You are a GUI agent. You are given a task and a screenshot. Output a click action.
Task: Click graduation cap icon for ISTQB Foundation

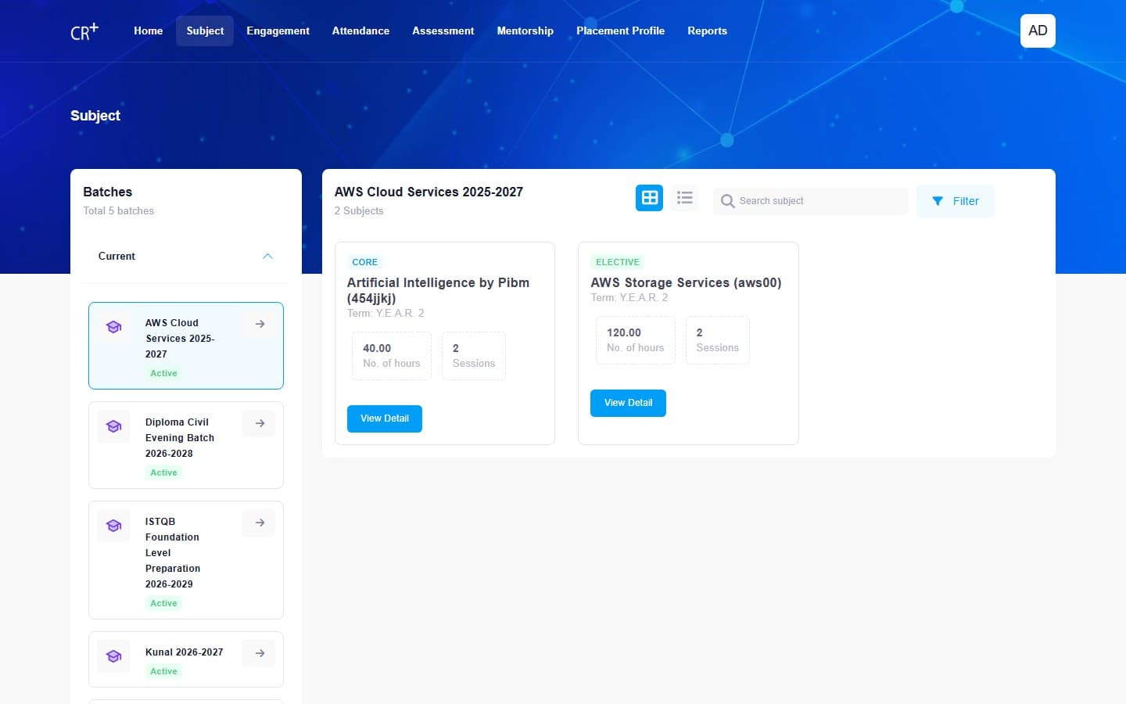pyautogui.click(x=113, y=526)
